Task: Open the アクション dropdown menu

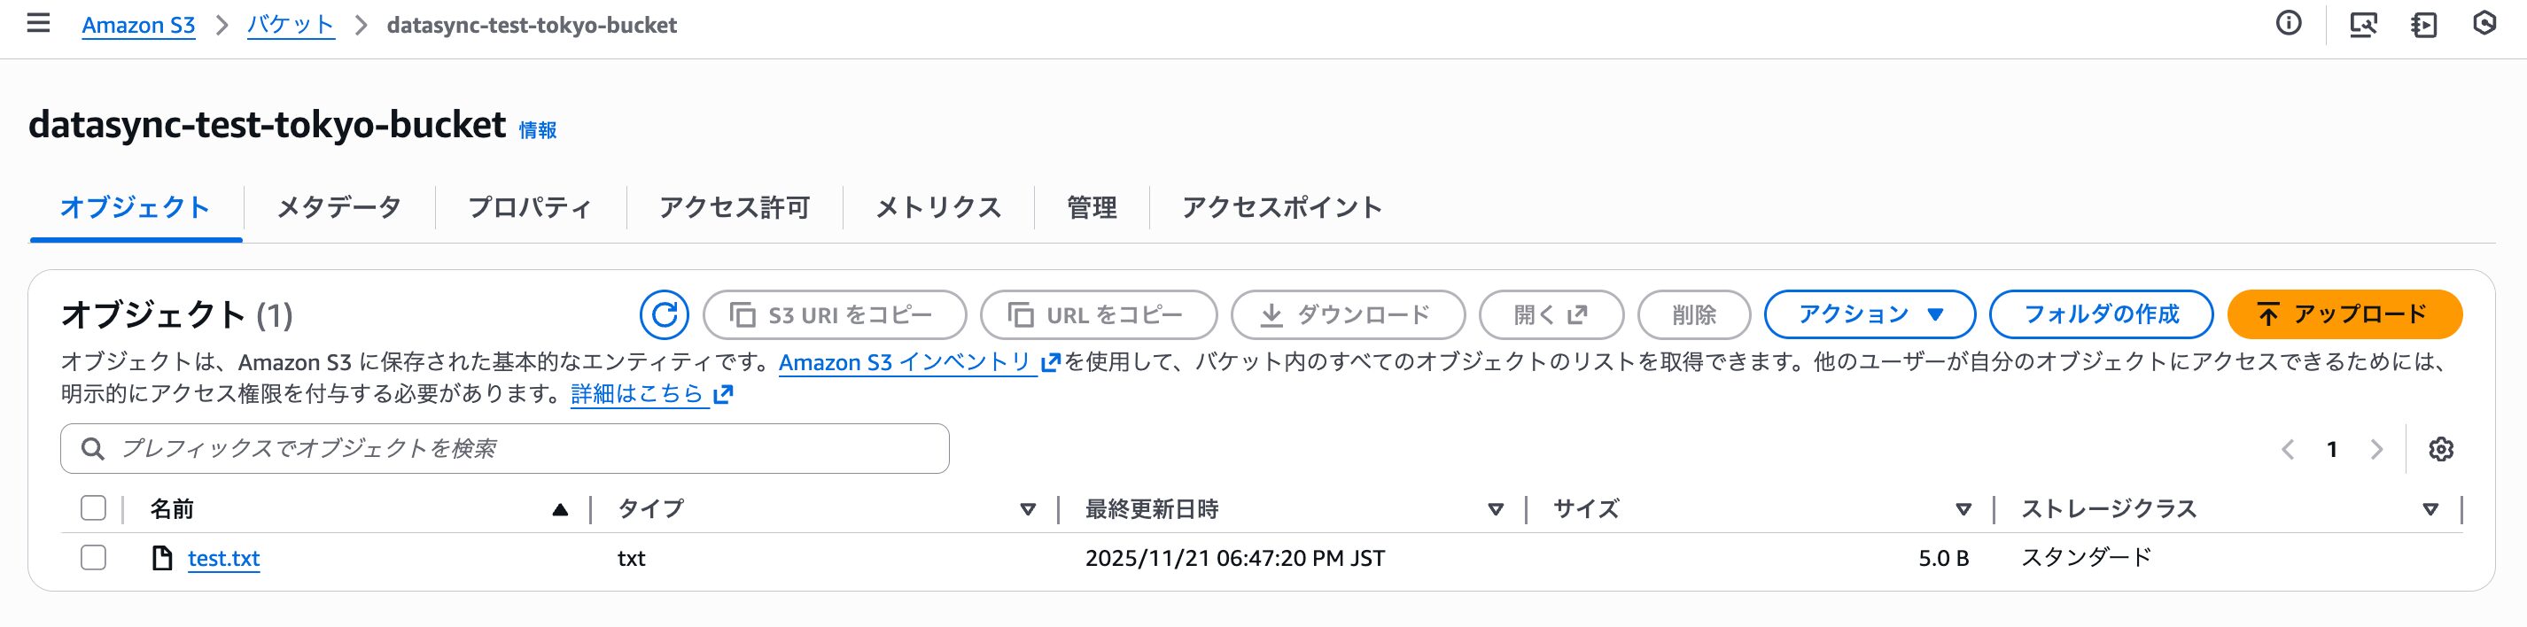Action: click(x=1869, y=315)
